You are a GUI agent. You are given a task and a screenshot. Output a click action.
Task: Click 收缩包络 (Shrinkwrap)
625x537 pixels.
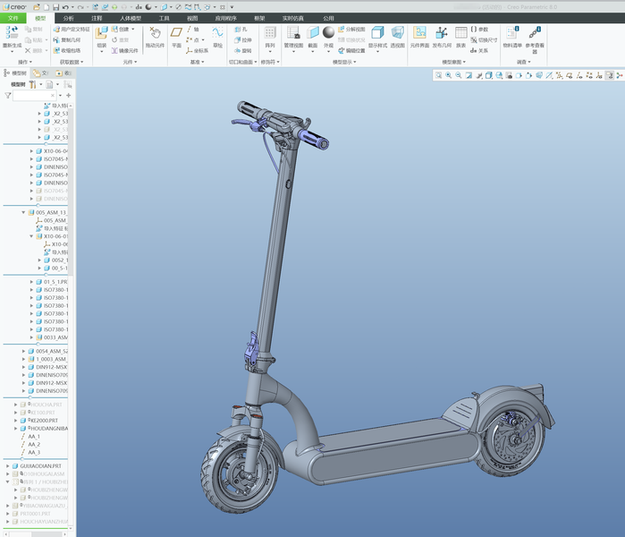[x=67, y=51]
